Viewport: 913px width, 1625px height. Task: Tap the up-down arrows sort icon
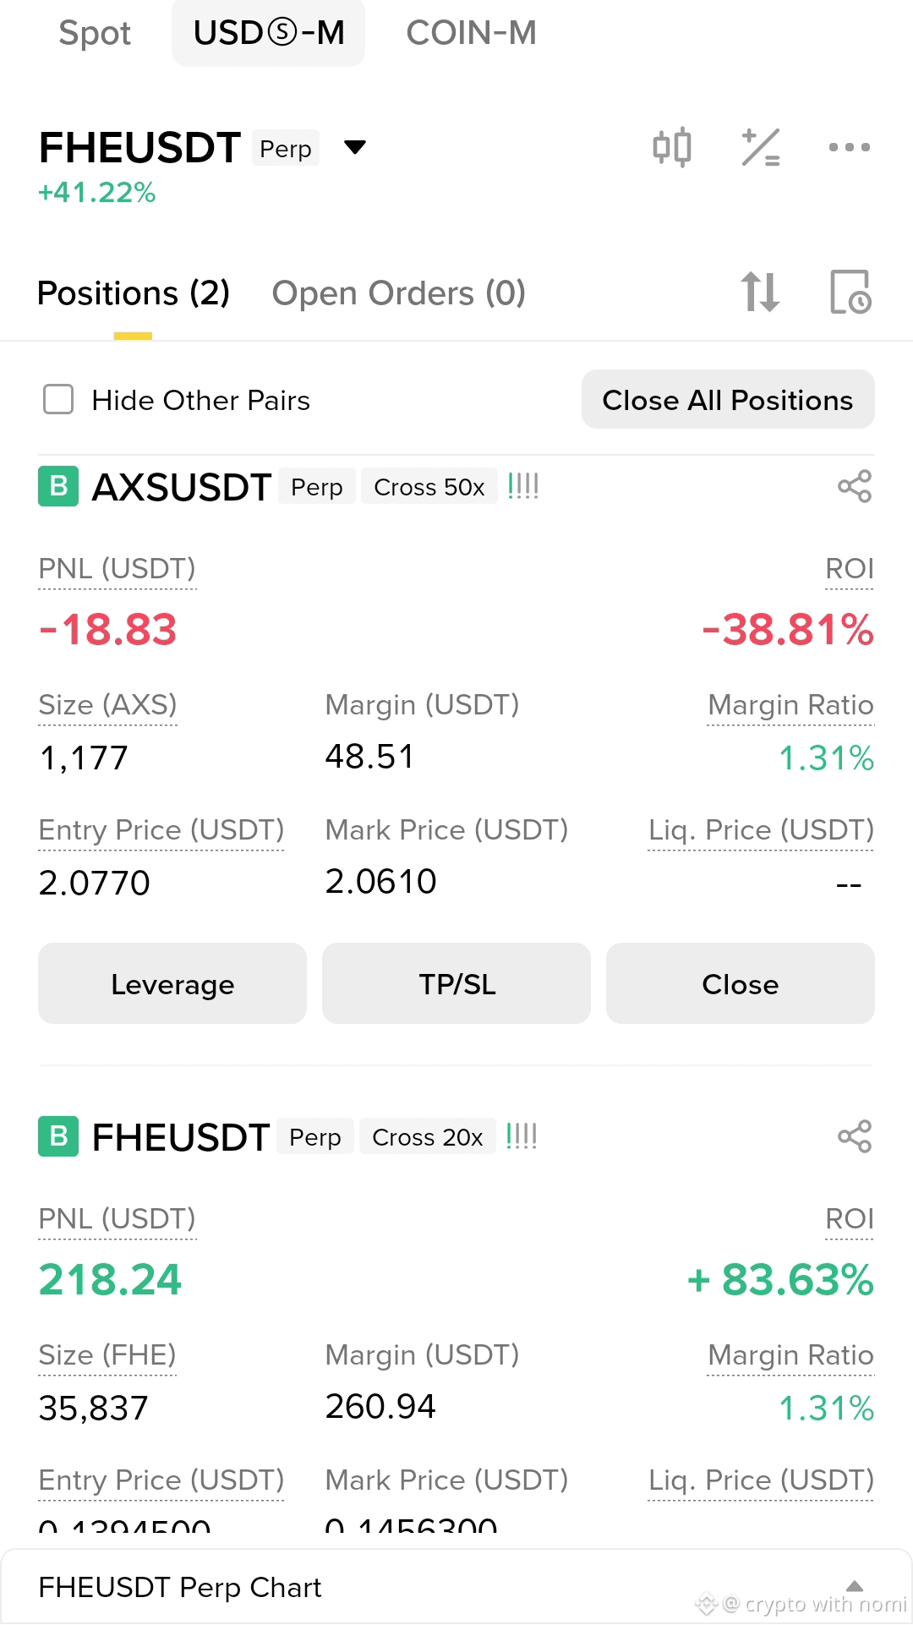pos(760,293)
